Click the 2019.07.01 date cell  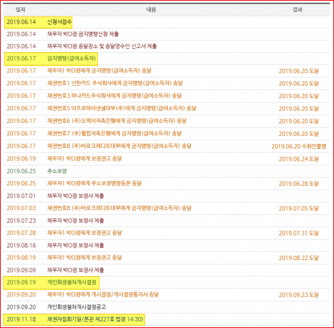[x=21, y=196]
